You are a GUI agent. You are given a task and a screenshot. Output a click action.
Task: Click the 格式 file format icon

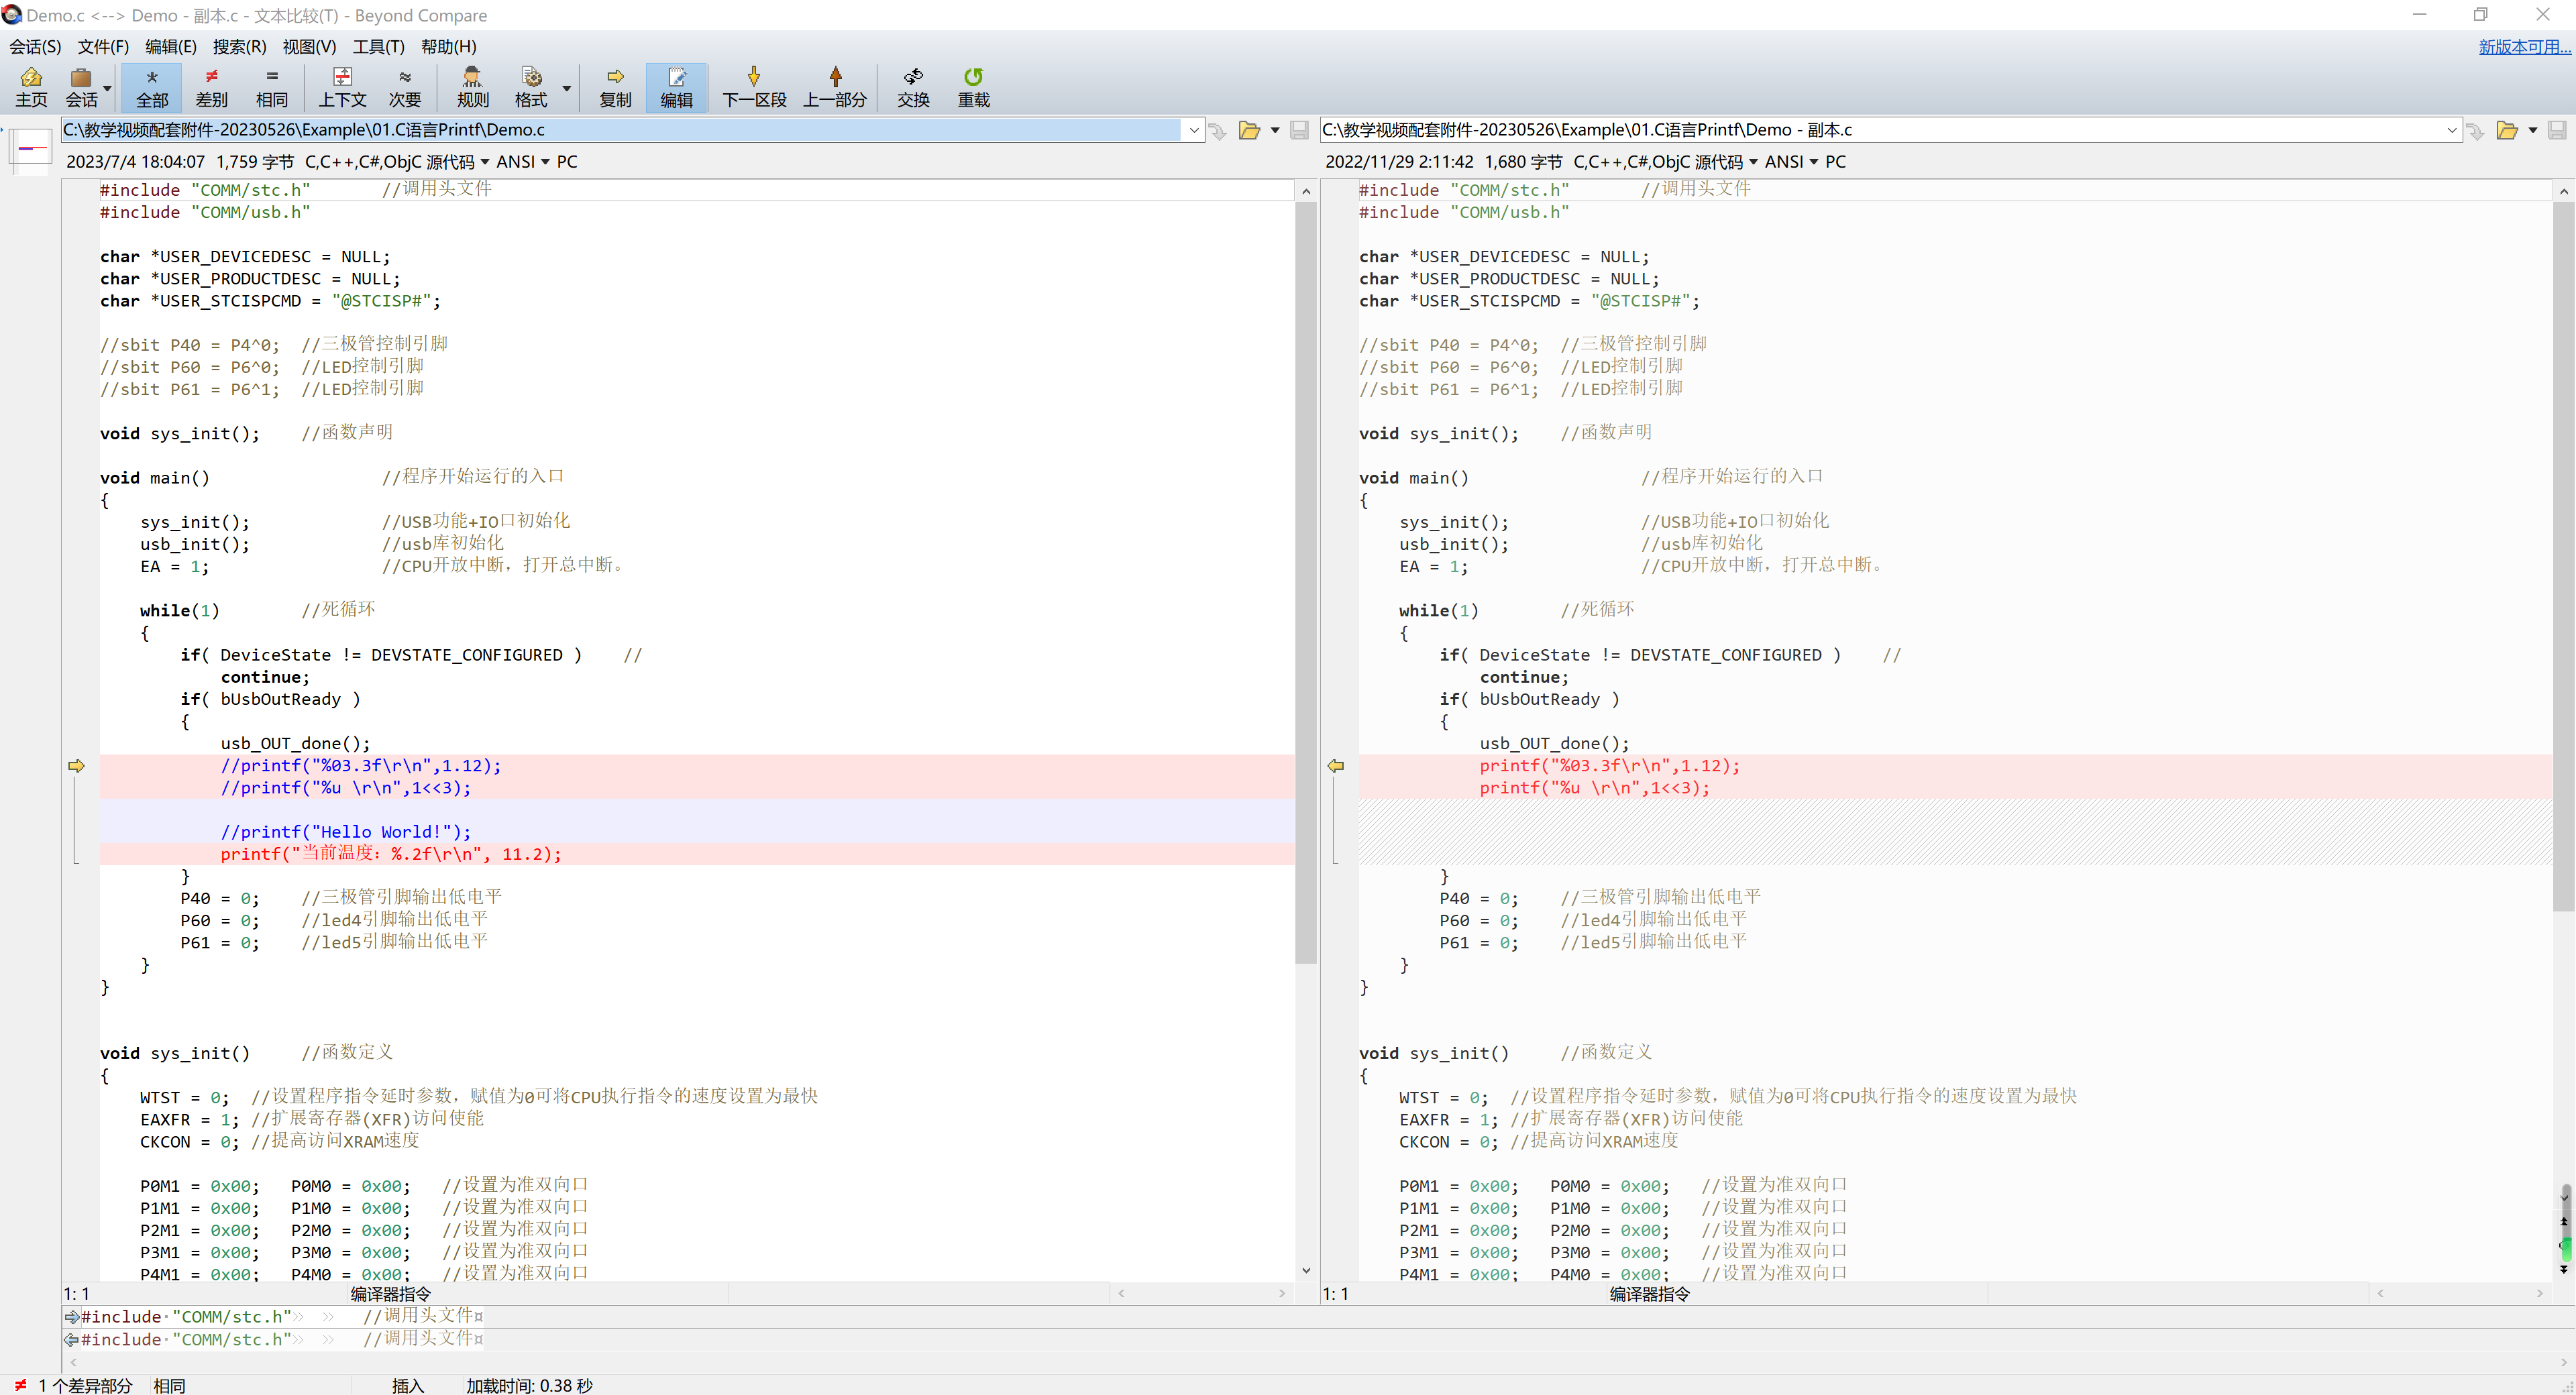pyautogui.click(x=531, y=87)
